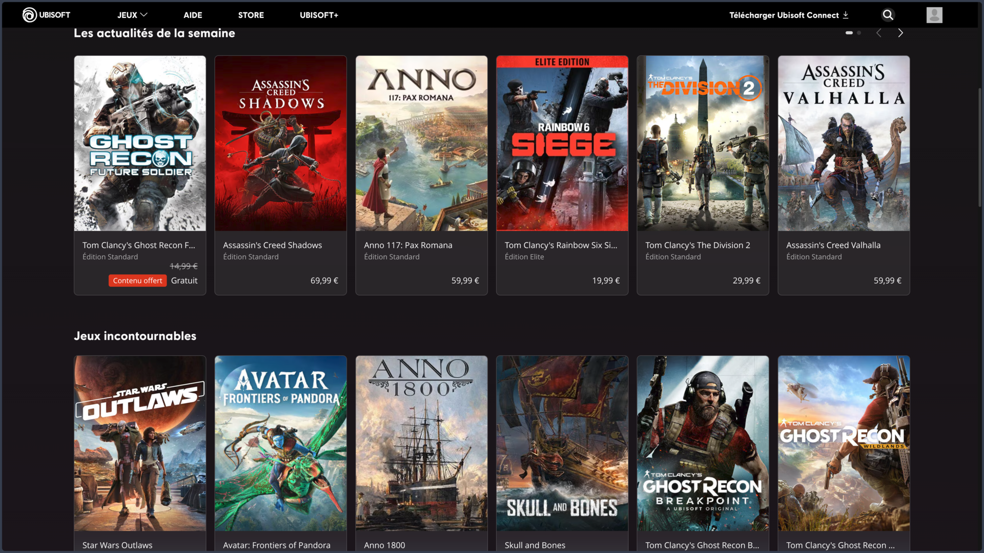This screenshot has width=984, height=553.
Task: Expand the JEUX dropdown menu
Action: pos(132,15)
